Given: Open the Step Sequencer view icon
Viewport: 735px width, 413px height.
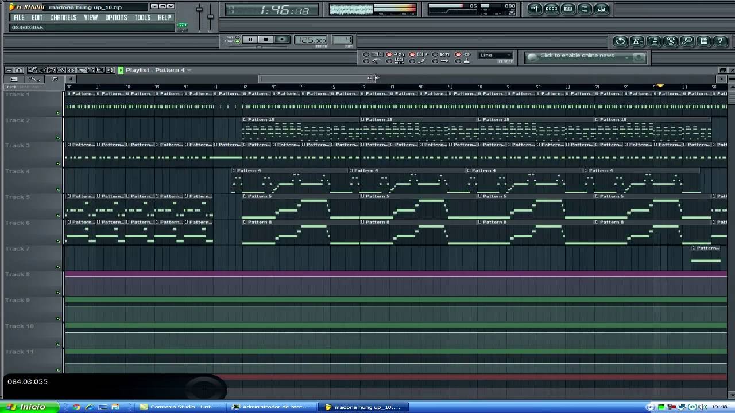Looking at the screenshot, I should pos(551,9).
